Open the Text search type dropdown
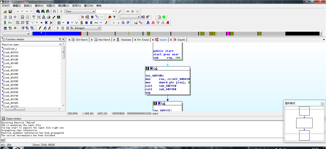This screenshot has height=149, width=326. point(80,12)
